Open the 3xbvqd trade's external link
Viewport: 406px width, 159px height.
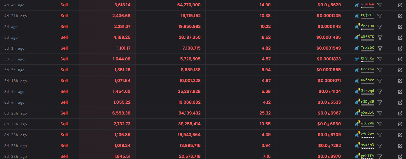400,92
